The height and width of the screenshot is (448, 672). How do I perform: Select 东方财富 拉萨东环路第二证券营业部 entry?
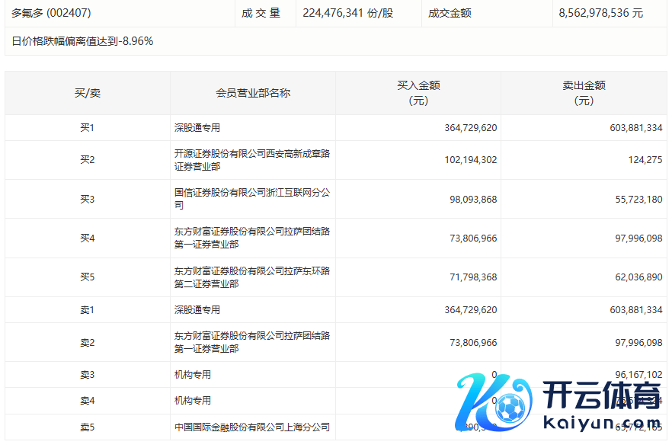[251, 277]
